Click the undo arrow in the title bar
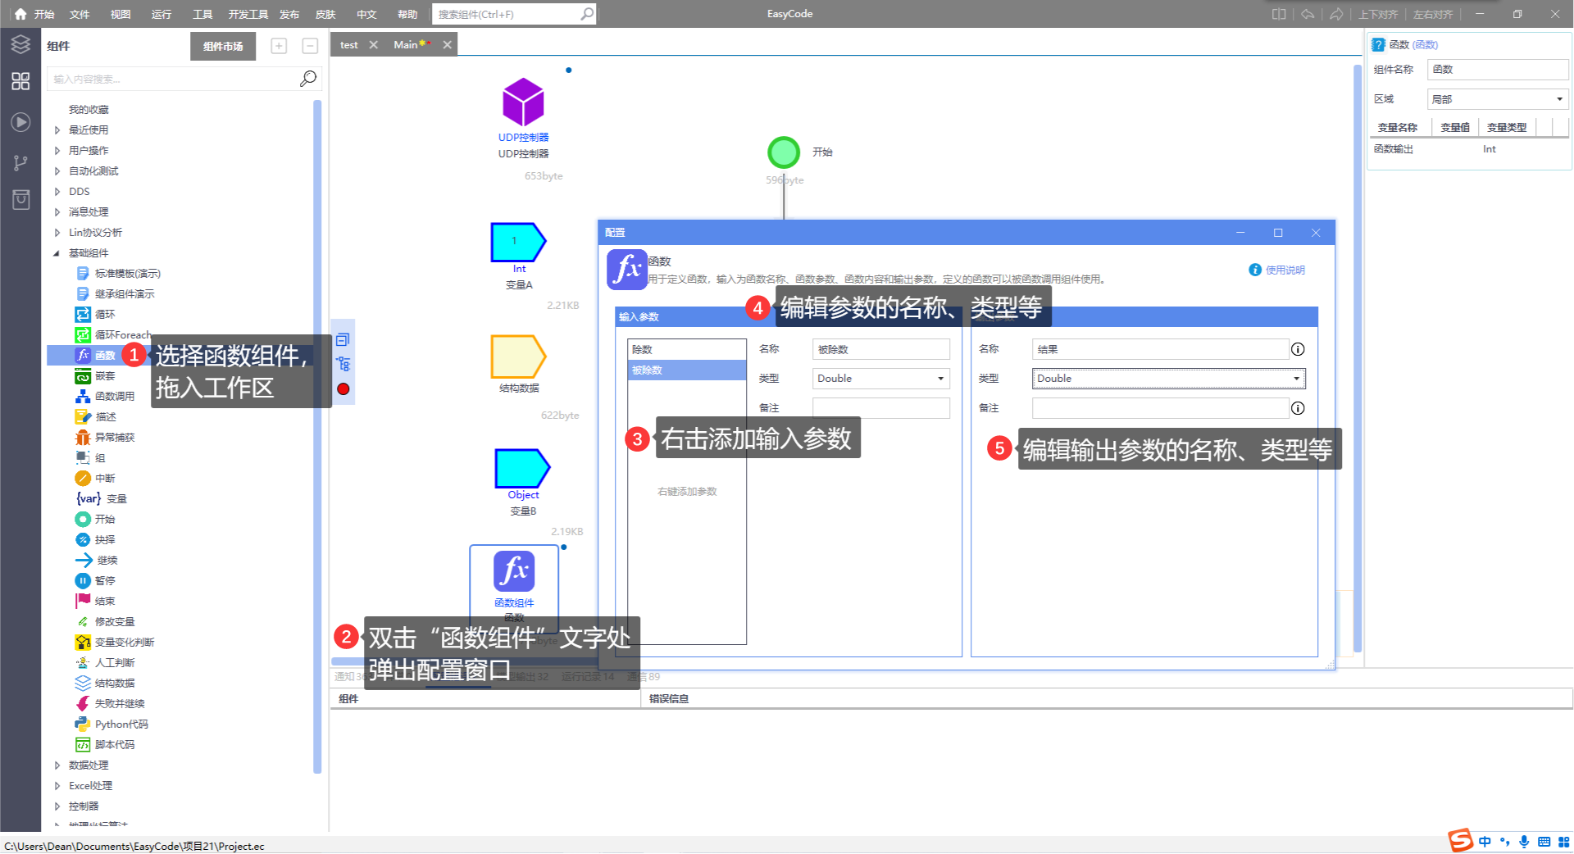Screen dimensions: 1574x854 [1308, 14]
